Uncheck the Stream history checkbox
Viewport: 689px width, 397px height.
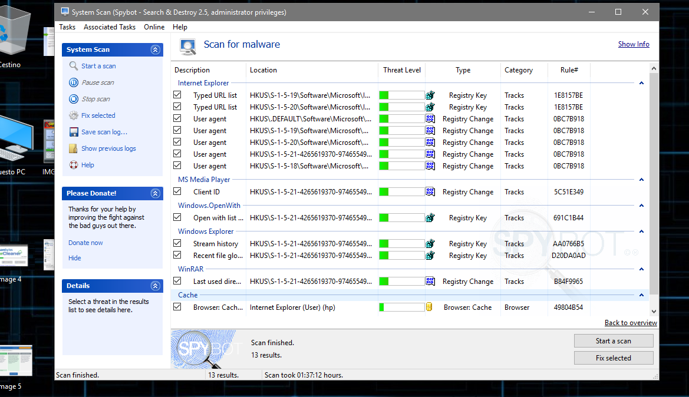(x=177, y=243)
